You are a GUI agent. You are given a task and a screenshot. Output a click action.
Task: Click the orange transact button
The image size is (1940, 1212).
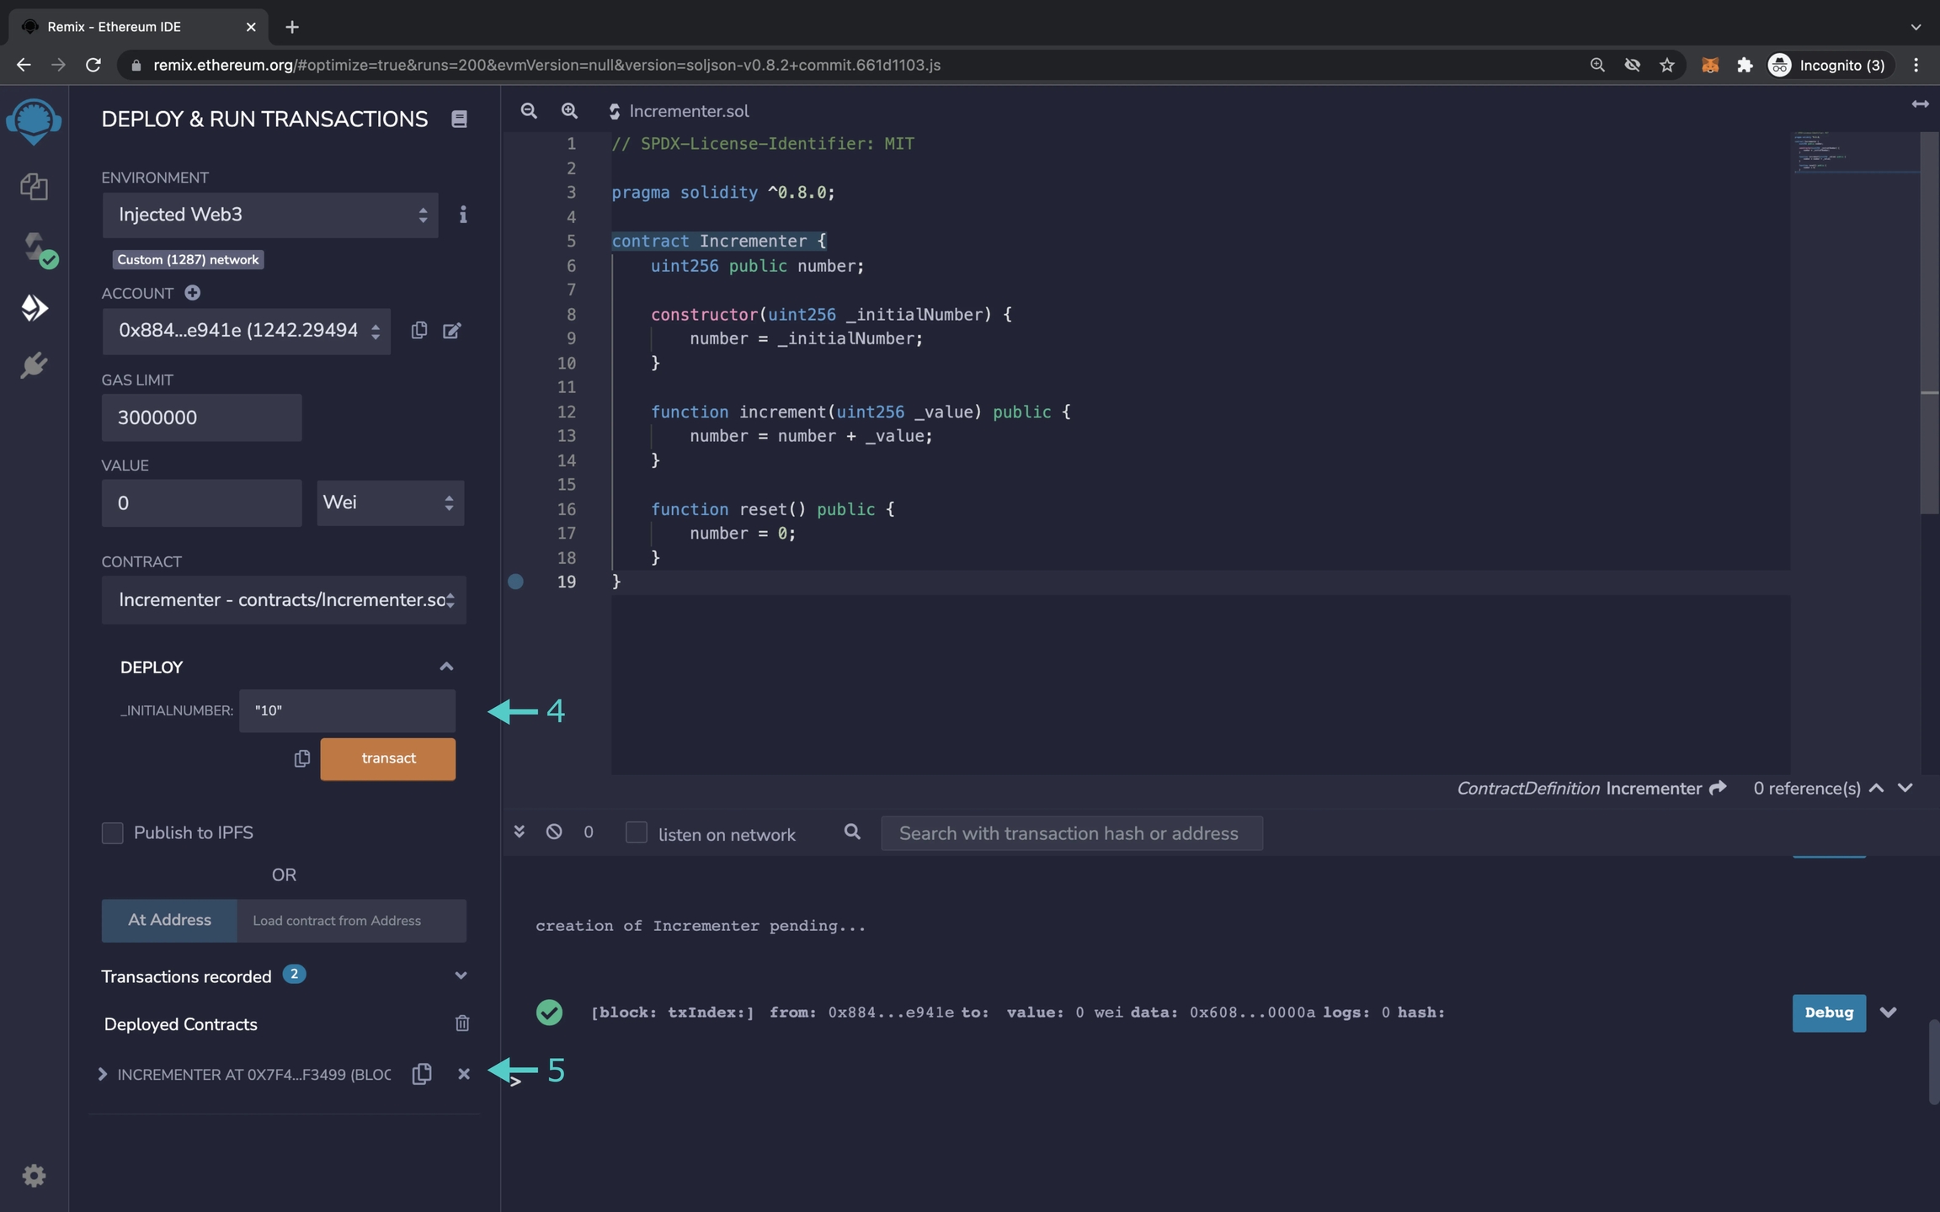pos(387,758)
